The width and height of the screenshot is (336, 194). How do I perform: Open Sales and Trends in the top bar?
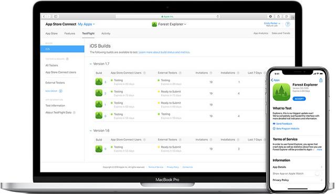pyautogui.click(x=281, y=33)
